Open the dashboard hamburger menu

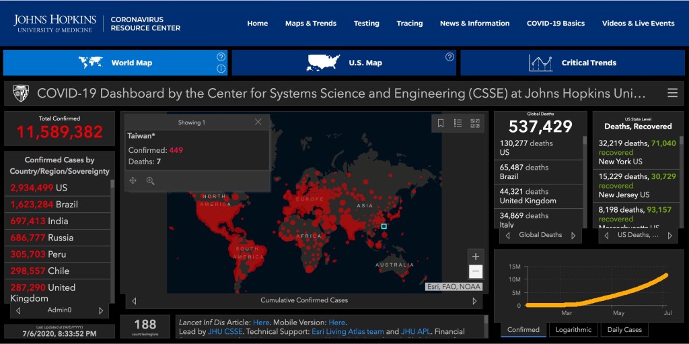672,93
